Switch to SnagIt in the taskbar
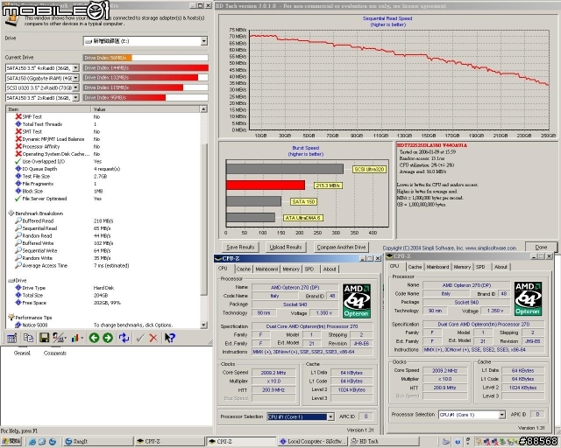Image resolution: width=561 pixels, height=448 pixels. click(x=97, y=442)
